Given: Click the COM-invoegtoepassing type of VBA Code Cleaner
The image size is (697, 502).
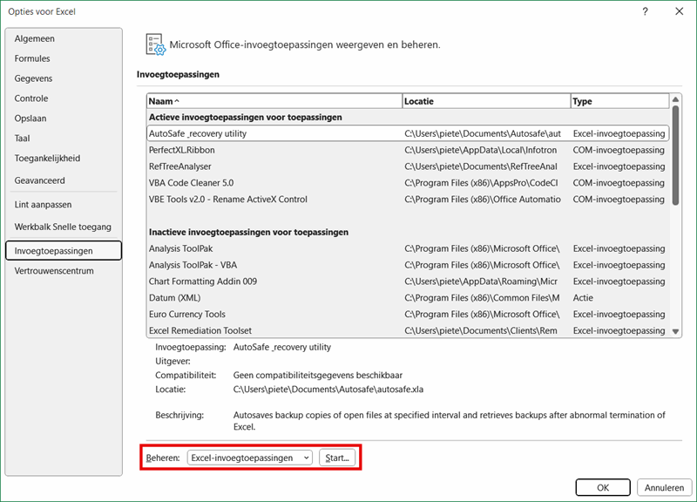Looking at the screenshot, I should pyautogui.click(x=619, y=183).
